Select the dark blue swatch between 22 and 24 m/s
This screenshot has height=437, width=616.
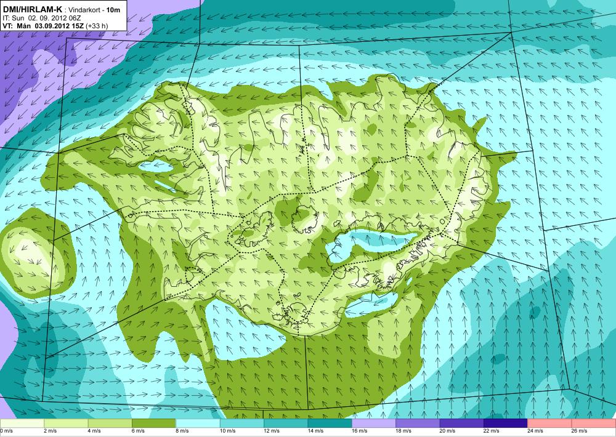(506, 423)
